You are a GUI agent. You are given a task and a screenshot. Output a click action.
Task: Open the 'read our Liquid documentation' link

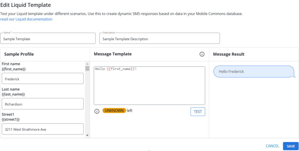(26, 19)
